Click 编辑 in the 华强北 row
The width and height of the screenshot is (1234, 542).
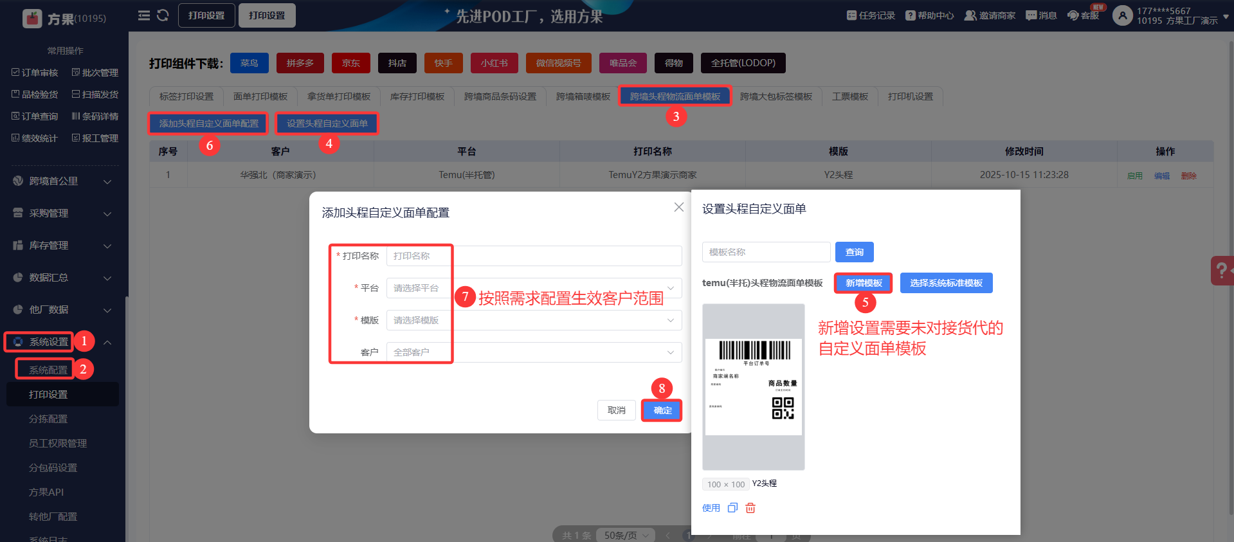[1162, 176]
